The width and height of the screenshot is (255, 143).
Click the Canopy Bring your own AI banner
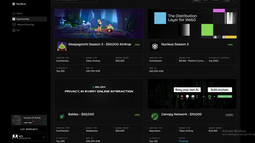(x=192, y=94)
